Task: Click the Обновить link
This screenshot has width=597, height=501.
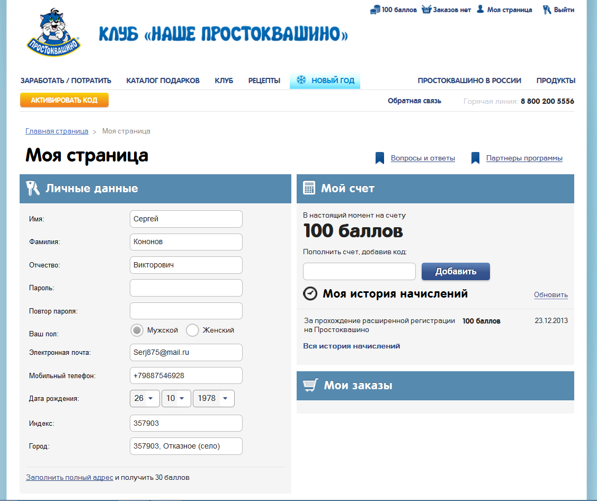Action: 550,294
